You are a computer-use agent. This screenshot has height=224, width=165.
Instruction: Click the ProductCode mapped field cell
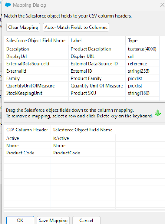coord(83,153)
